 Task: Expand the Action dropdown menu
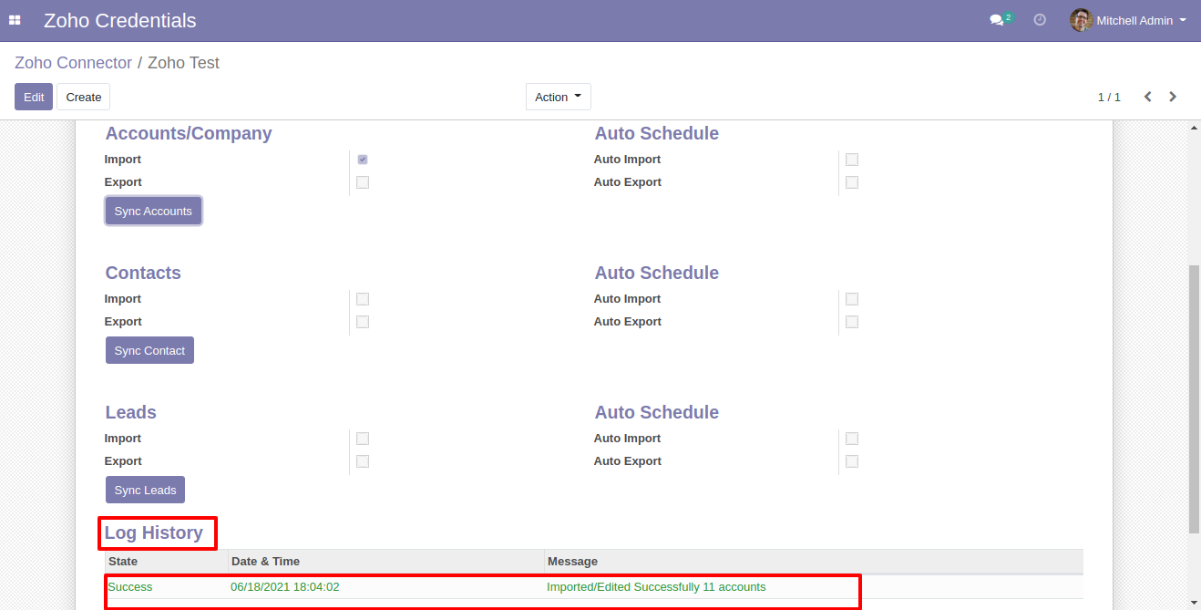pyautogui.click(x=558, y=97)
